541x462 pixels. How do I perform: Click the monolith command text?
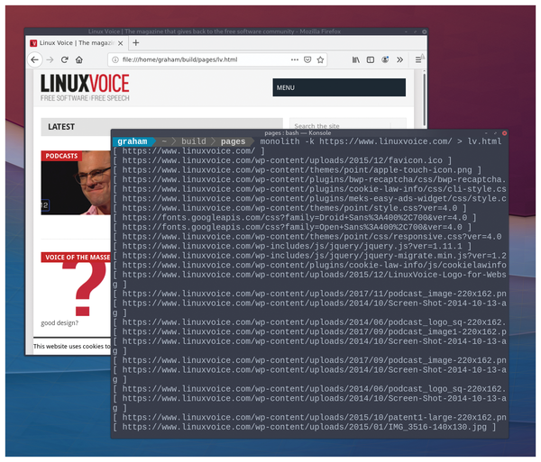[x=381, y=141]
